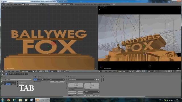
Task: Open the File menu in top header
Action: (8, 5)
